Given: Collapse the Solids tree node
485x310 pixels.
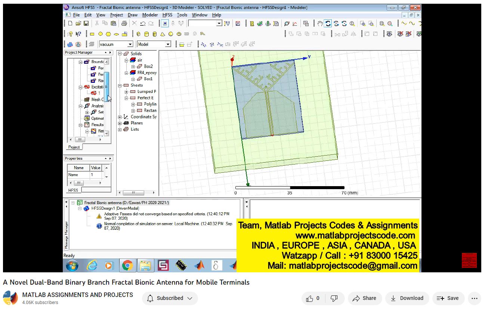Looking at the screenshot, I should pyautogui.click(x=120, y=54).
